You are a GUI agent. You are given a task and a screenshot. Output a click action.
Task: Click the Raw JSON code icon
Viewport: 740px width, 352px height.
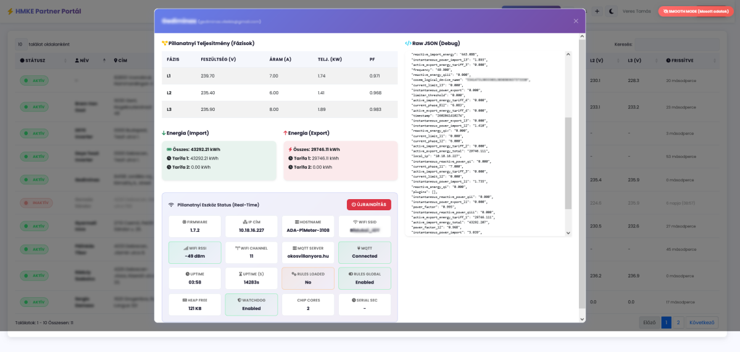point(408,44)
